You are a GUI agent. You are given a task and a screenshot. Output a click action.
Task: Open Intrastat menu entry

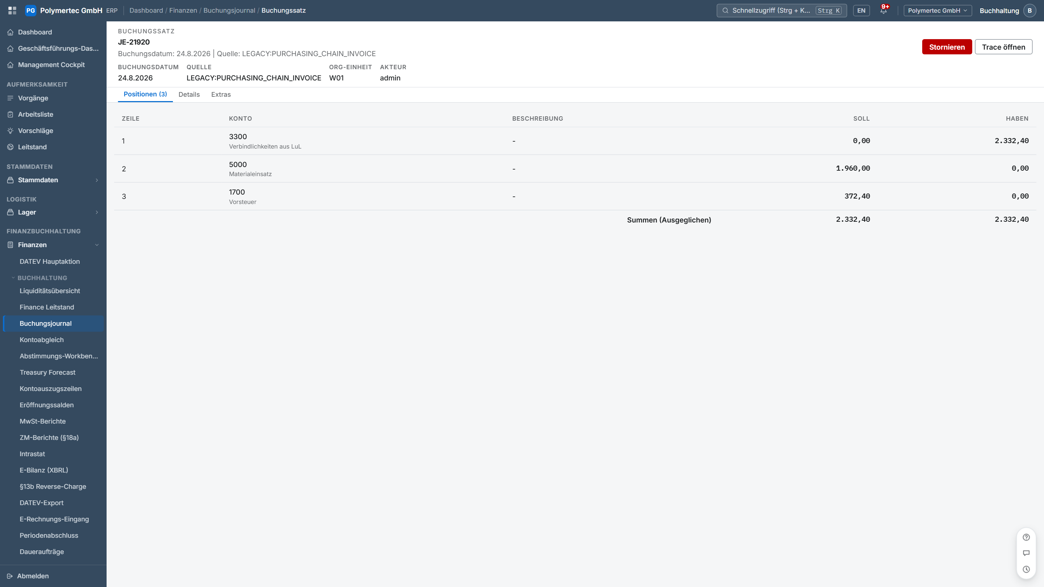tap(53, 454)
